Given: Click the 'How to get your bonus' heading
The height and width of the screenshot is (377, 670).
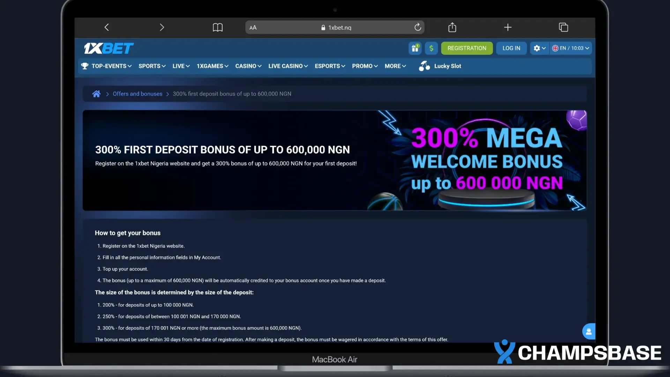Looking at the screenshot, I should coord(128,233).
